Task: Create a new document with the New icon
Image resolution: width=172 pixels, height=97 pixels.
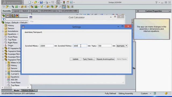Action: point(30,2)
